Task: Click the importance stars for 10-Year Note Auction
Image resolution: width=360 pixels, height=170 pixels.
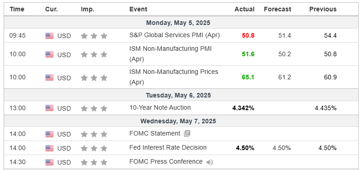Action: point(94,108)
